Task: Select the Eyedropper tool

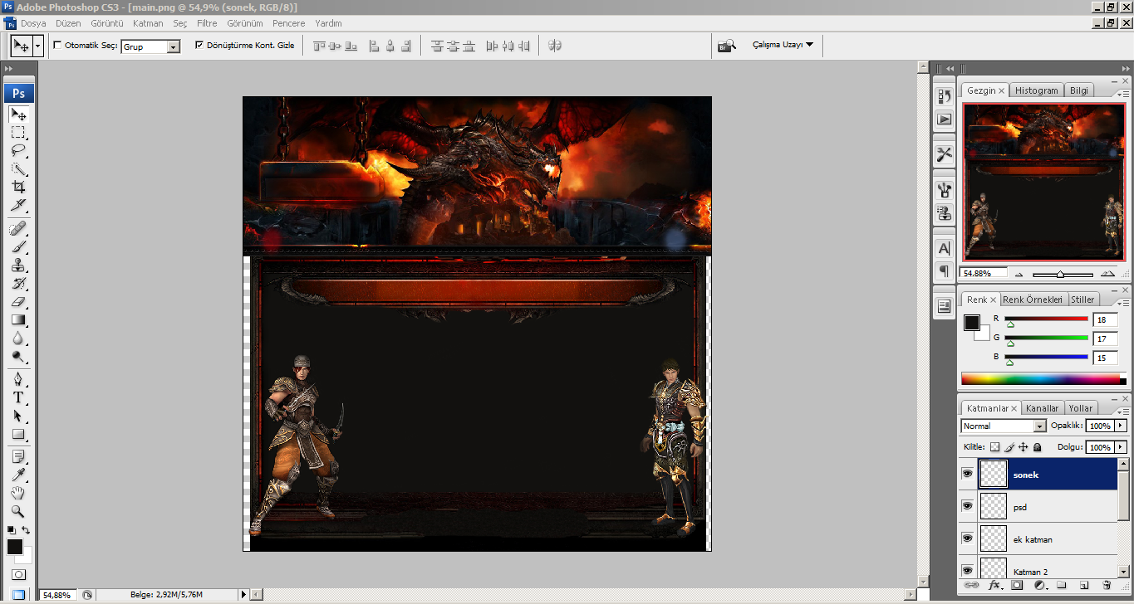Action: click(18, 475)
